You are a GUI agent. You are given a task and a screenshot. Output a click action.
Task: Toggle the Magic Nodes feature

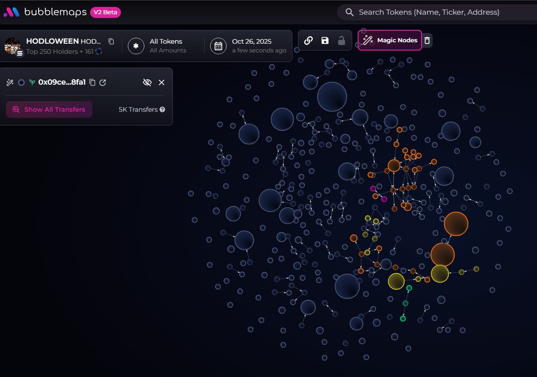pyautogui.click(x=390, y=40)
